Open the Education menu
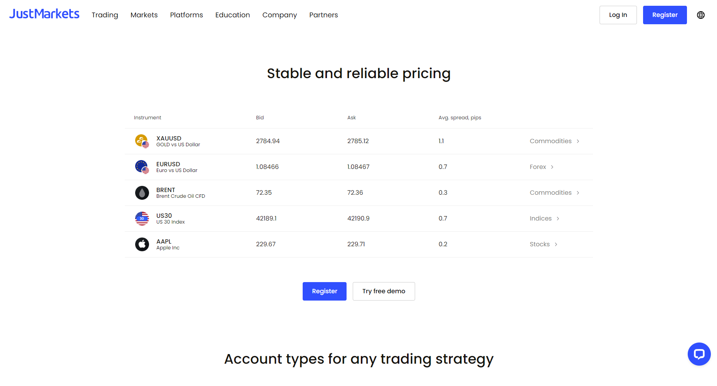Screen dimensions: 717x386 click(233, 15)
